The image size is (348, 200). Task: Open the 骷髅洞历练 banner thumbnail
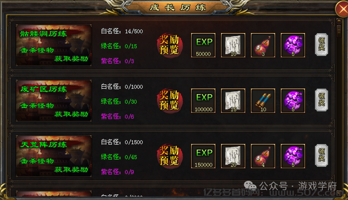[54, 45]
